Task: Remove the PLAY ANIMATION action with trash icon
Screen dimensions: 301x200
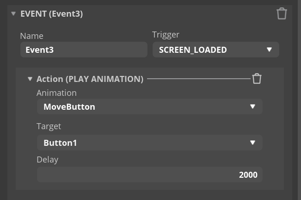Action: click(x=257, y=79)
